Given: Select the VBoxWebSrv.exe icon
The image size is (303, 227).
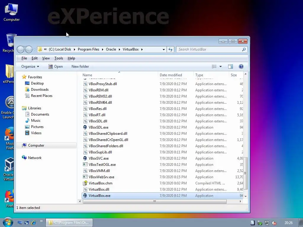Looking at the screenshot, I should tap(85, 177).
